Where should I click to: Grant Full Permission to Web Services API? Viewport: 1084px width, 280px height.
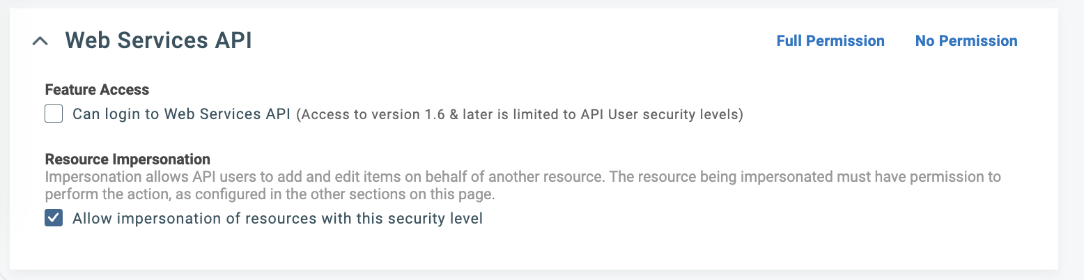pyautogui.click(x=830, y=41)
